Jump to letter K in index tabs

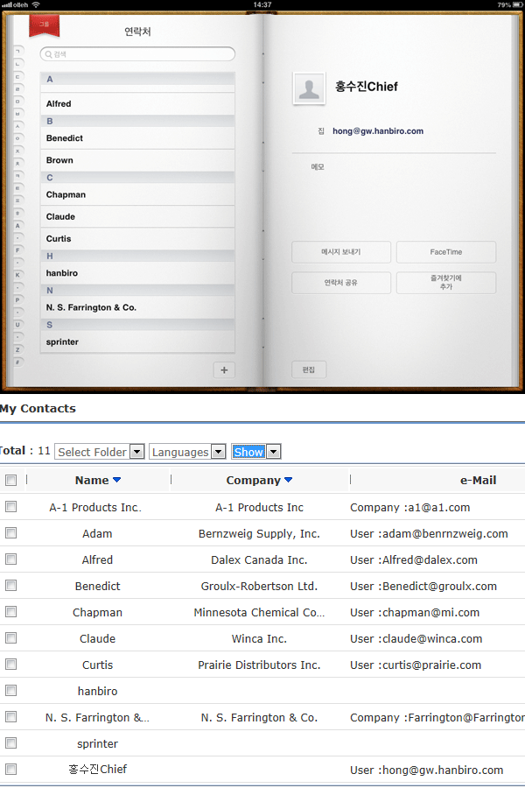click(x=17, y=275)
